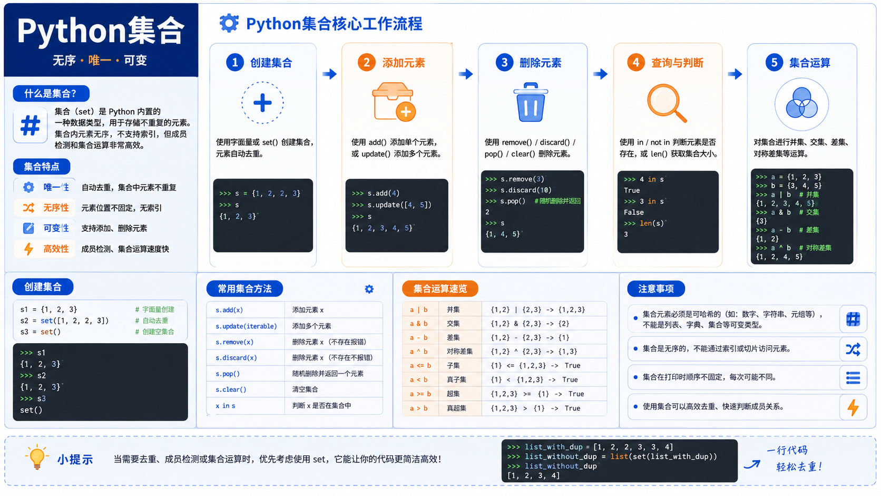Viewport: 881px width, 496px height.
Task: Click the list_with_dup code block
Action: click(619, 461)
